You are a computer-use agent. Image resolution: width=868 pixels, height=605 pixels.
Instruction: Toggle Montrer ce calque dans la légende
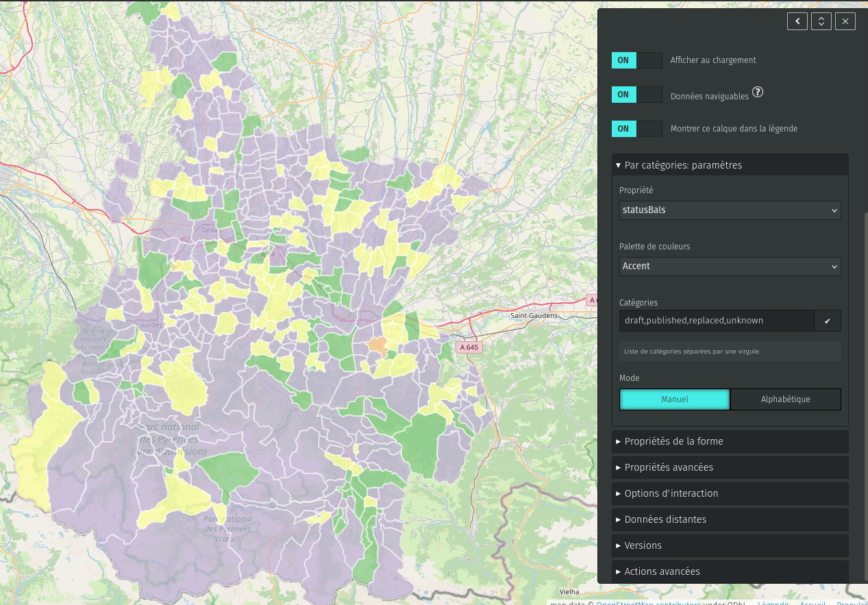coord(636,129)
